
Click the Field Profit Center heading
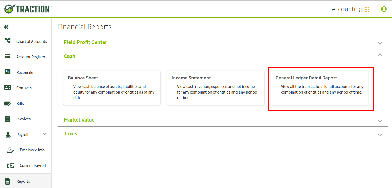pos(86,42)
